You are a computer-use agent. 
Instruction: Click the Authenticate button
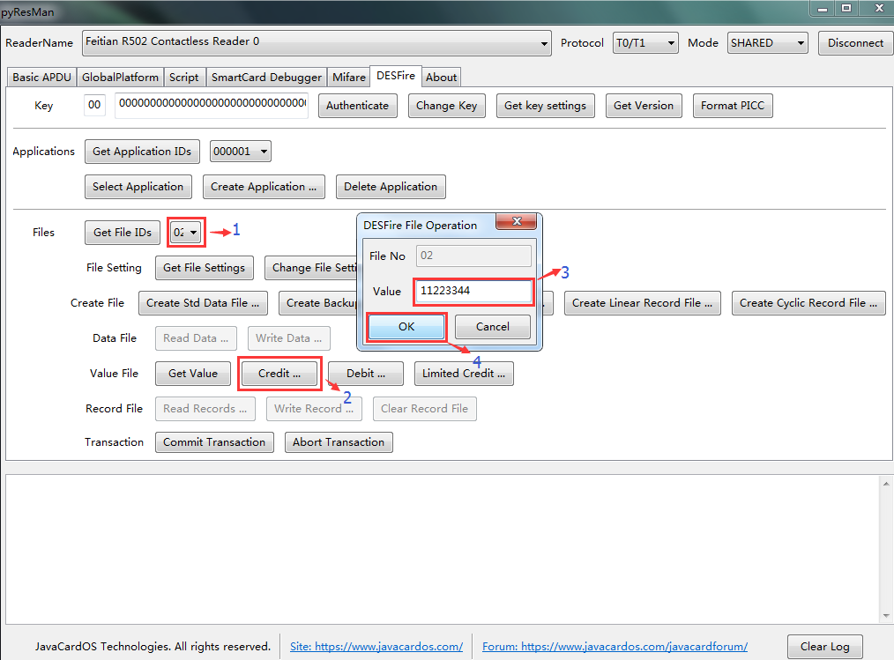[x=357, y=106]
